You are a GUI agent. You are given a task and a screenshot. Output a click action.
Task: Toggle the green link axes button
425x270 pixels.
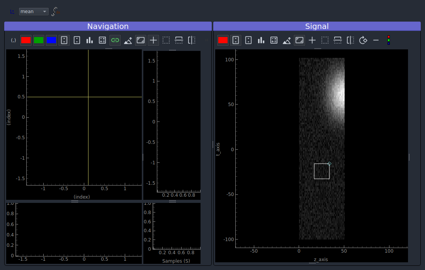pos(115,40)
